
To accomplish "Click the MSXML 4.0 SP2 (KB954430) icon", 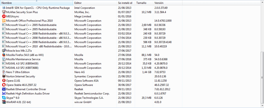I will pos(4,63).
